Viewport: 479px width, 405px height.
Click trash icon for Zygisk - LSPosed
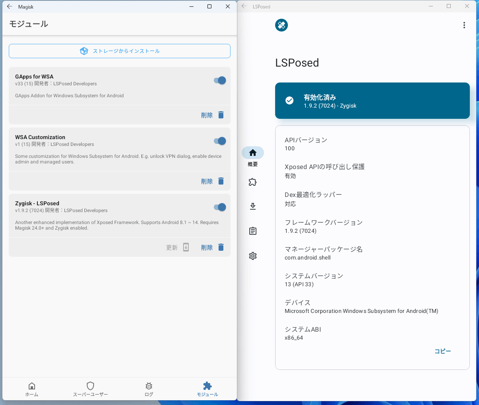click(221, 247)
